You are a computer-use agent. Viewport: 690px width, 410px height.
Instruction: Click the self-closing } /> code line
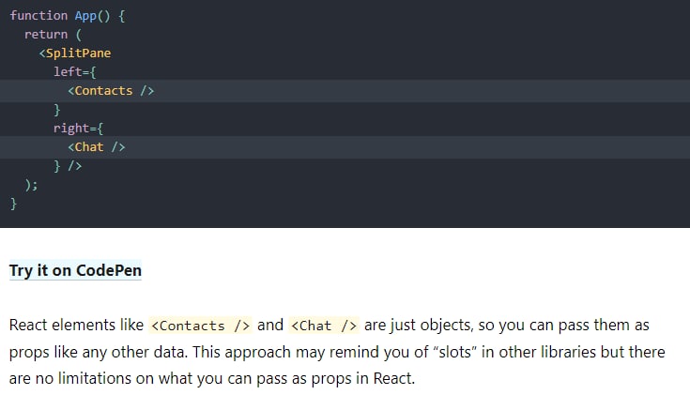click(x=68, y=166)
